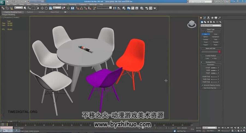Click the Render Production teapot icon
Image resolution: width=246 pixels, height=133 pixels.
tap(155, 8)
